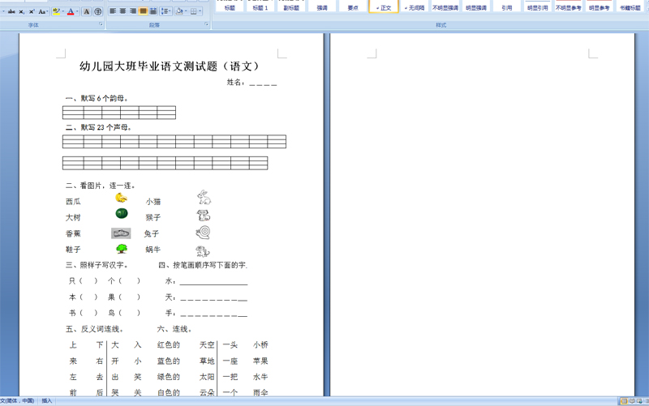Viewport: 649px width, 406px height.
Task: Apply subscript formatting
Action: [x=22, y=11]
